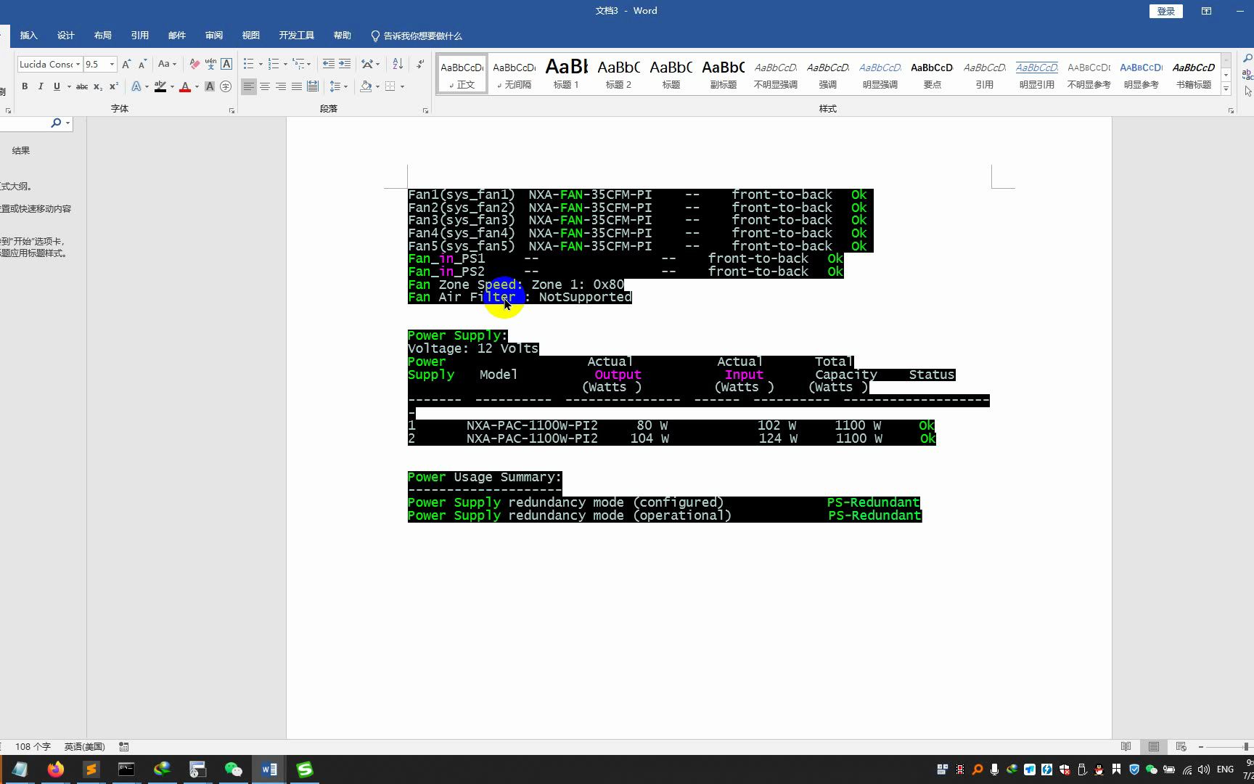Search in the navigation pane magnifier
The width and height of the screenshot is (1254, 784).
56,123
